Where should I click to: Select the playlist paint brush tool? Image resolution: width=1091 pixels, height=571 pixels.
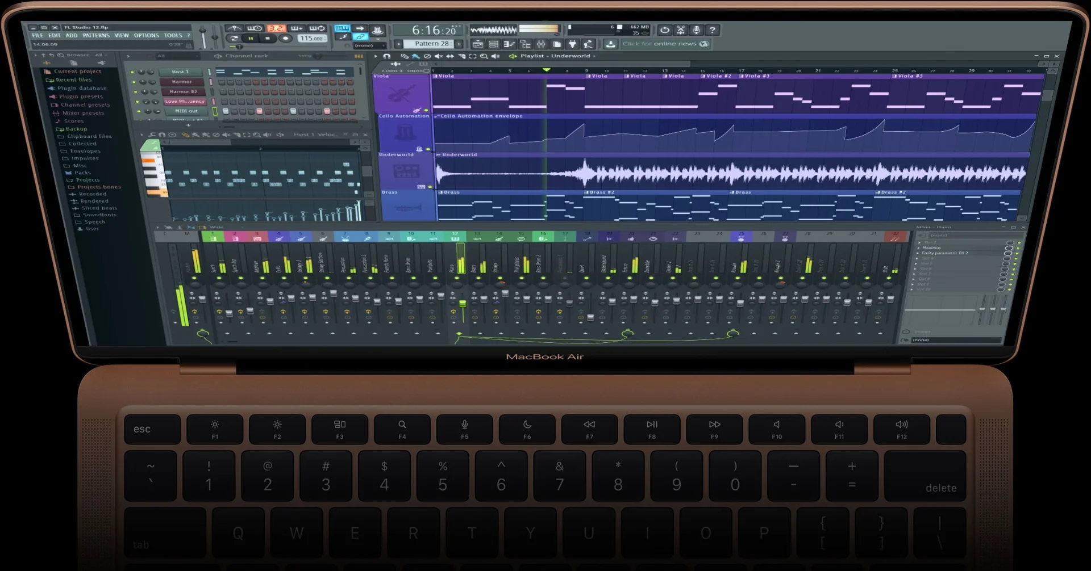point(416,56)
